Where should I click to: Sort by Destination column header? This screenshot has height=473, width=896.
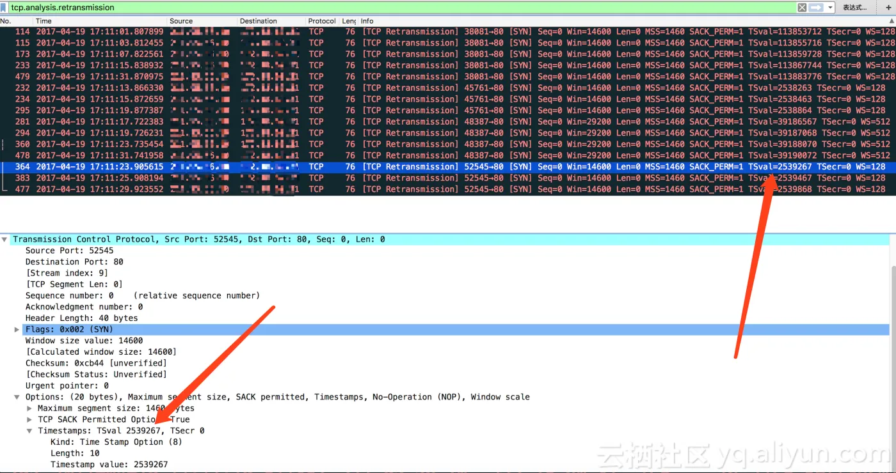pyautogui.click(x=259, y=21)
